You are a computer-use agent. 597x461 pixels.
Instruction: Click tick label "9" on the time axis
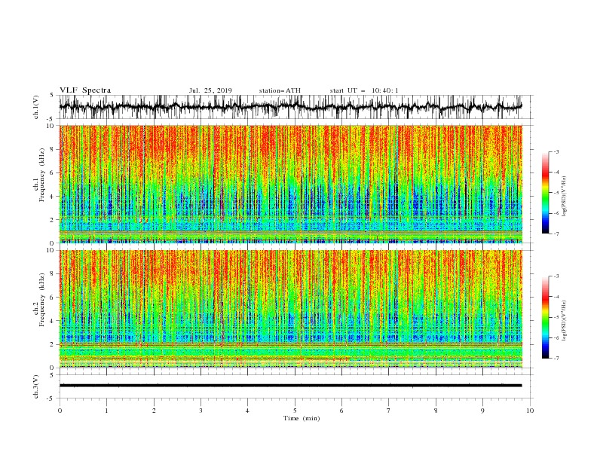(482, 411)
